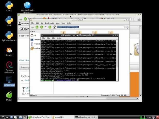Screen dimensions: 159x119
Task: Select Applications in Places sidebar
Action: tap(35, 48)
